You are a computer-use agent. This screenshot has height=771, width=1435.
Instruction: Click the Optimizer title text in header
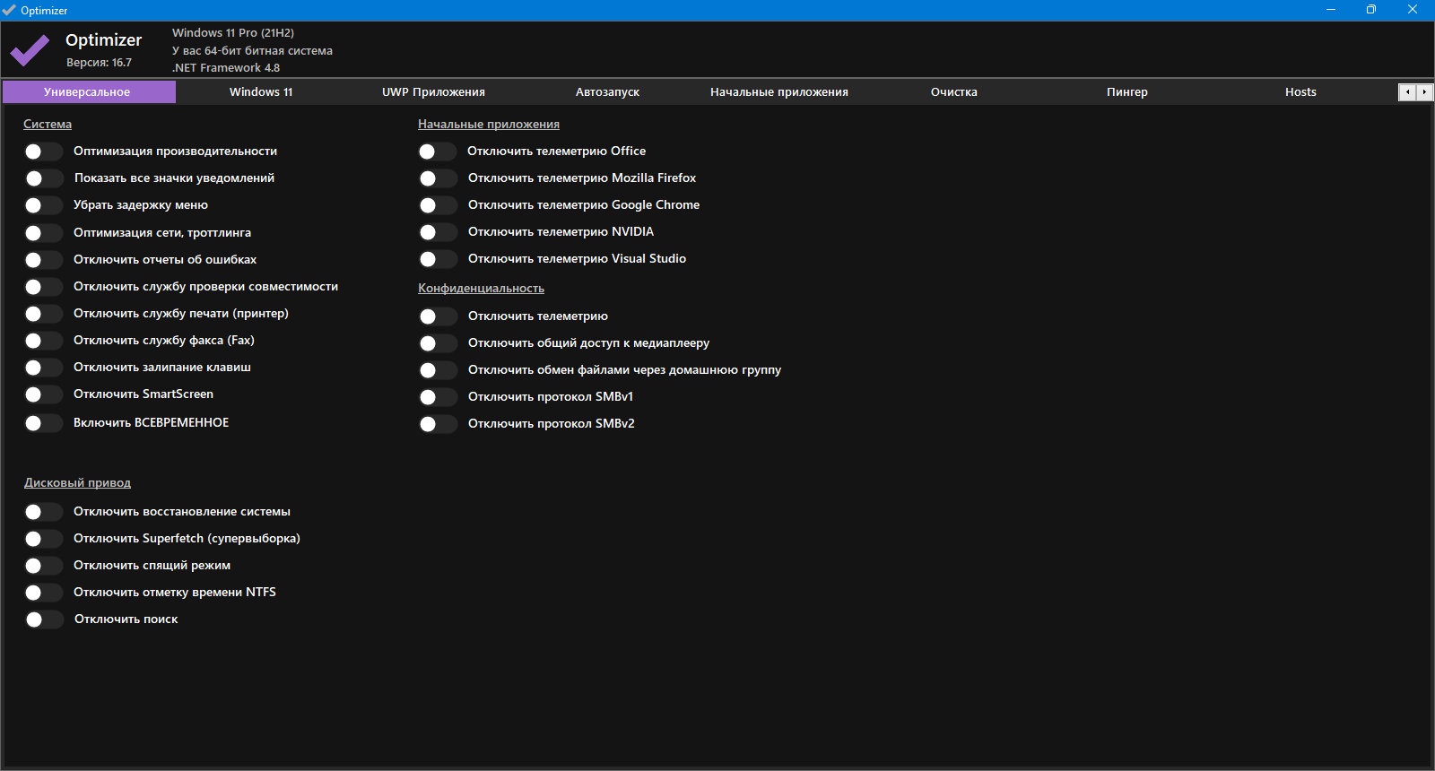point(103,40)
